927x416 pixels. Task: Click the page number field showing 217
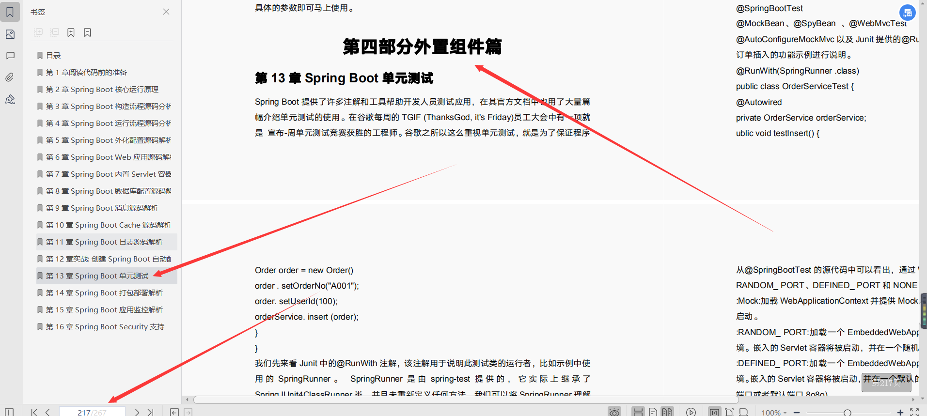[92, 412]
